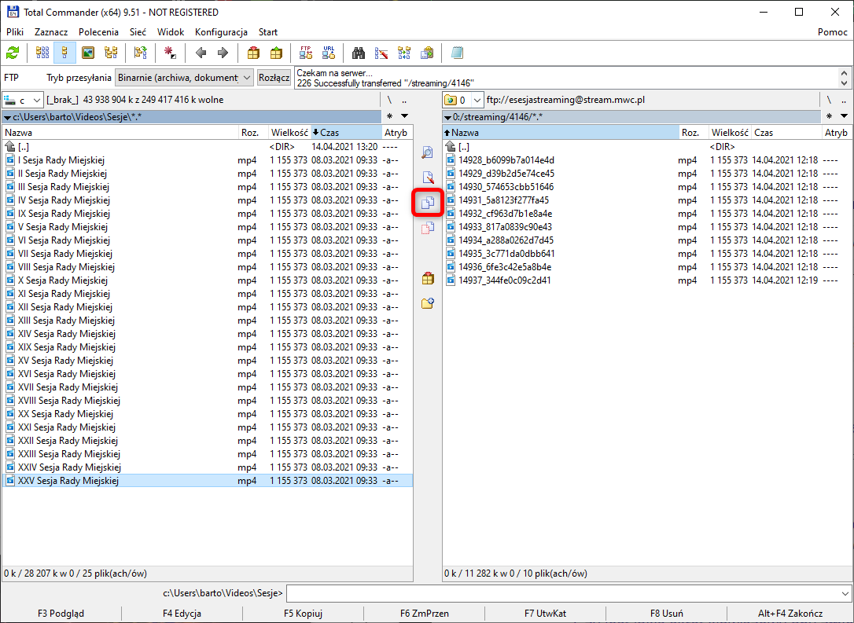Toggle the brief view toolbar button
Image resolution: width=854 pixels, height=623 pixels.
click(42, 53)
